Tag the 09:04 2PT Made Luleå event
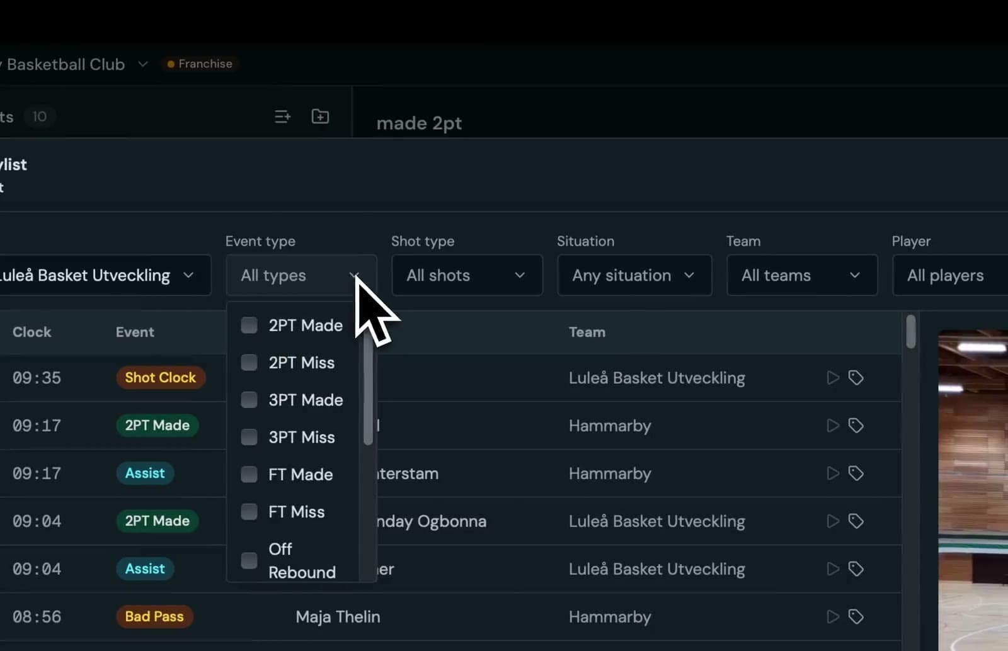Viewport: 1008px width, 651px height. (856, 521)
